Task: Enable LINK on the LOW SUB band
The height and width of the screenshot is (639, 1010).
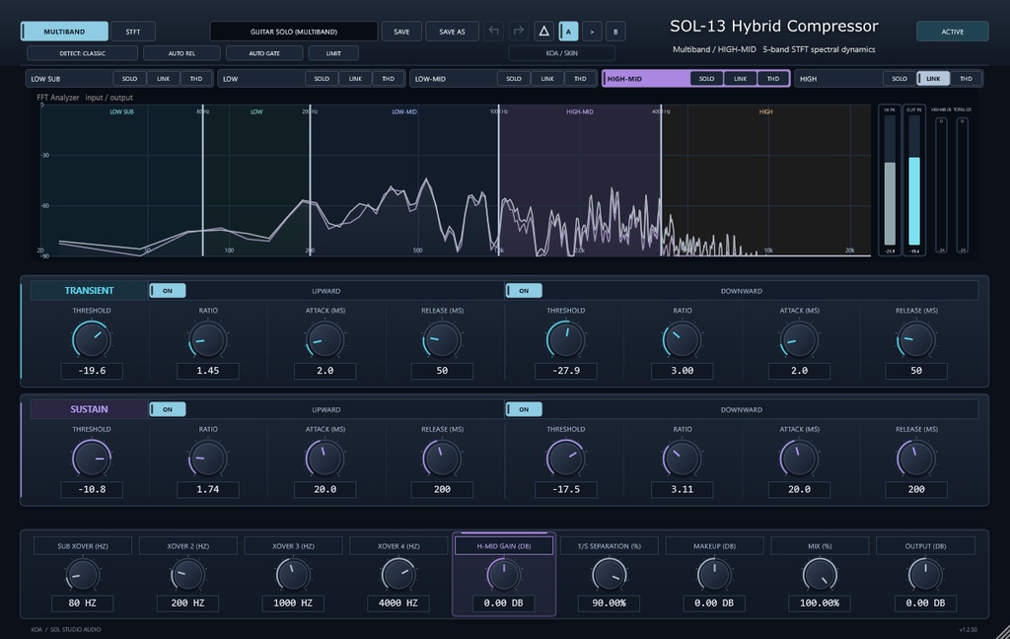Action: pos(163,79)
